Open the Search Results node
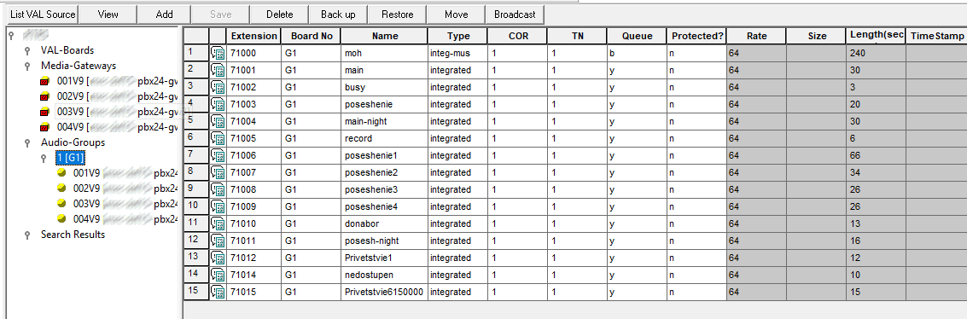The height and width of the screenshot is (319, 967). (x=73, y=235)
